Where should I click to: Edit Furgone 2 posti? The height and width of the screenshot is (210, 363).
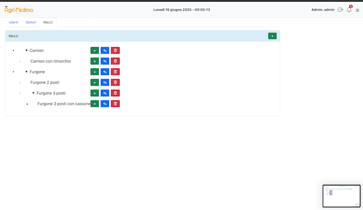pos(105,82)
